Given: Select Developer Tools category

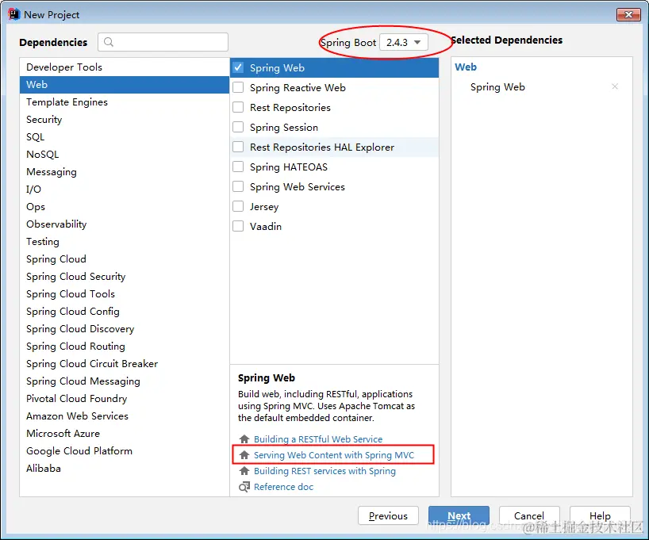Looking at the screenshot, I should [x=125, y=67].
